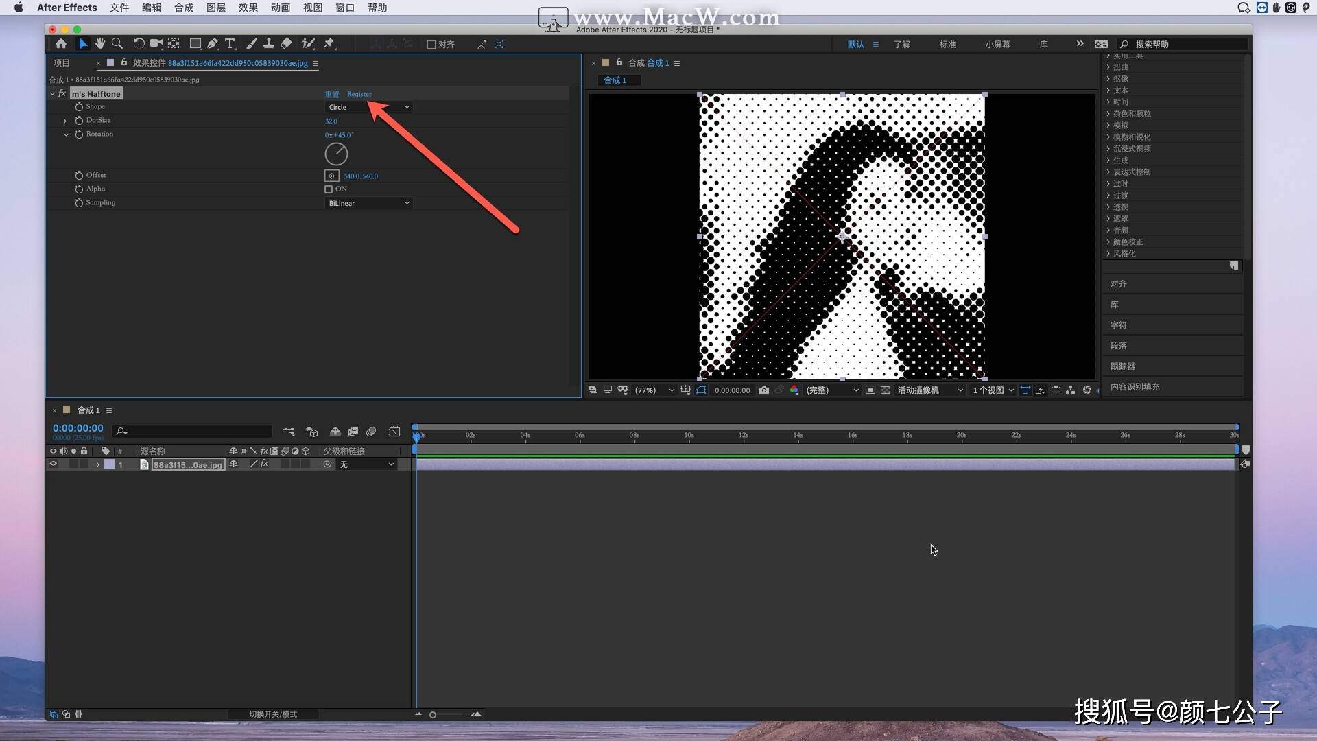Image resolution: width=1317 pixels, height=741 pixels.
Task: Go to the Home screen icon
Action: click(61, 44)
